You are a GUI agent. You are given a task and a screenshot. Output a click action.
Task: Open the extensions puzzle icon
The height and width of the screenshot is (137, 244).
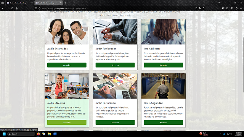[x=236, y=8]
